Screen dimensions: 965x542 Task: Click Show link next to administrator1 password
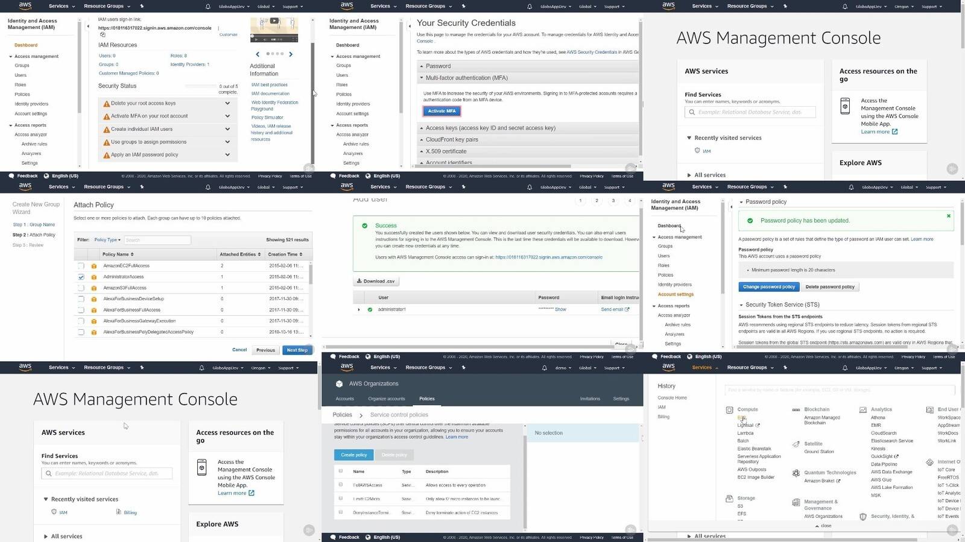pos(560,309)
